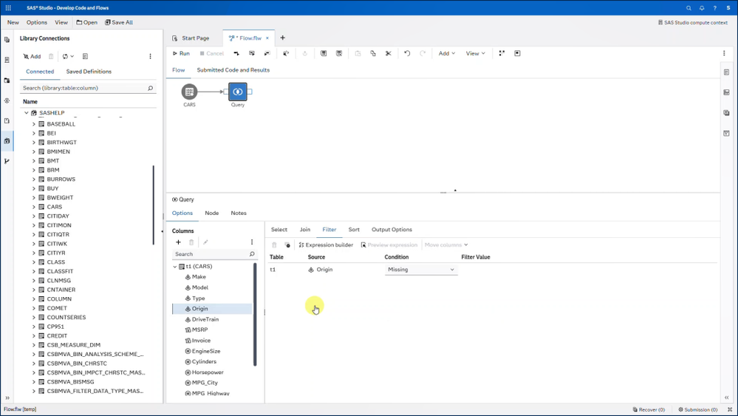The image size is (738, 416).
Task: Open the Select tab in Query options
Action: [279, 230]
